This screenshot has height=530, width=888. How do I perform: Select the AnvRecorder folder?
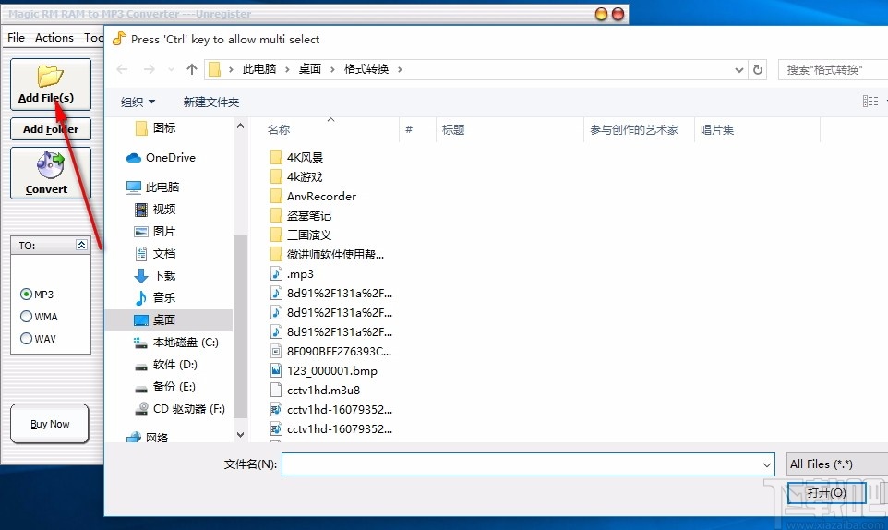click(x=313, y=197)
